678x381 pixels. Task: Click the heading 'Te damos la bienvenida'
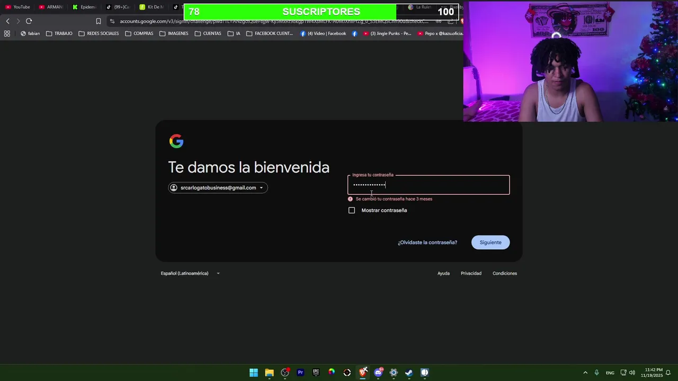tap(249, 167)
